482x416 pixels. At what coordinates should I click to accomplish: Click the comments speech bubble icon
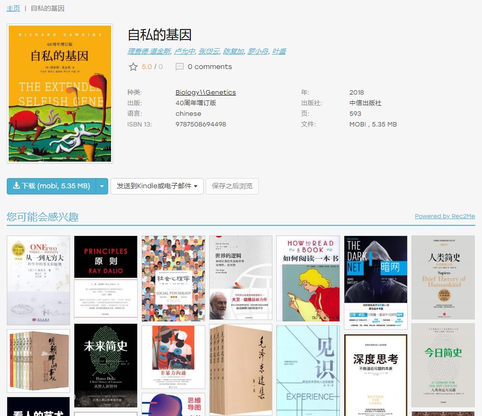pos(180,67)
